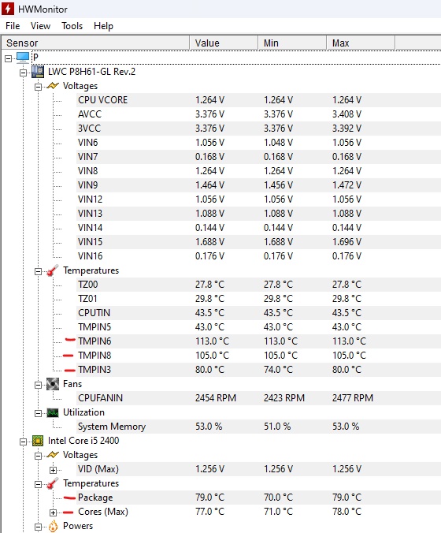Open the View menu

[x=40, y=26]
